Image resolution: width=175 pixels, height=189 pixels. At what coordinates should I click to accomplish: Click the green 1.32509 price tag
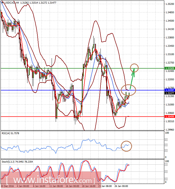(169, 68)
